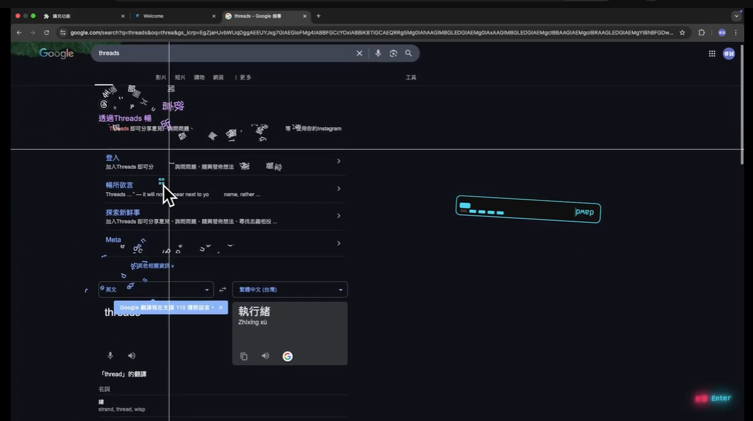Filter results by 網頁

click(x=218, y=78)
